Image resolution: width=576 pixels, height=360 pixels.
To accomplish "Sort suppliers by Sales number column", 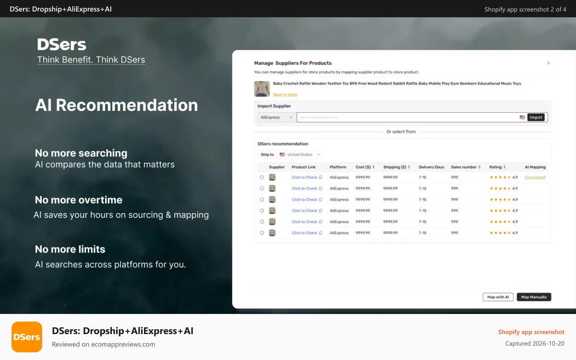I will 480,167.
